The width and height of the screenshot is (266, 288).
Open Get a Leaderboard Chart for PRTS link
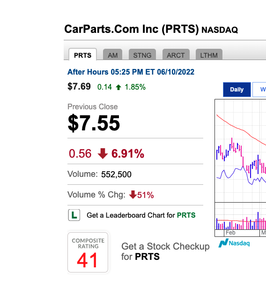141,215
